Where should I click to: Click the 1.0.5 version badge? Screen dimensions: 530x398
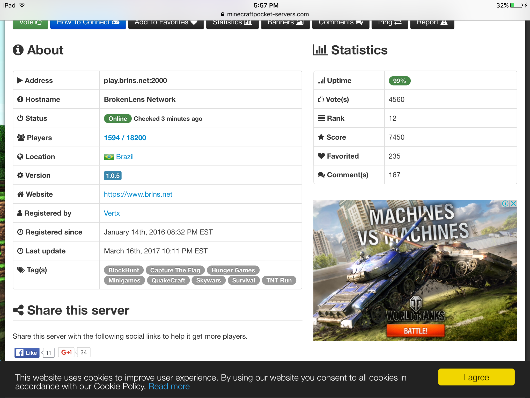pos(113,175)
